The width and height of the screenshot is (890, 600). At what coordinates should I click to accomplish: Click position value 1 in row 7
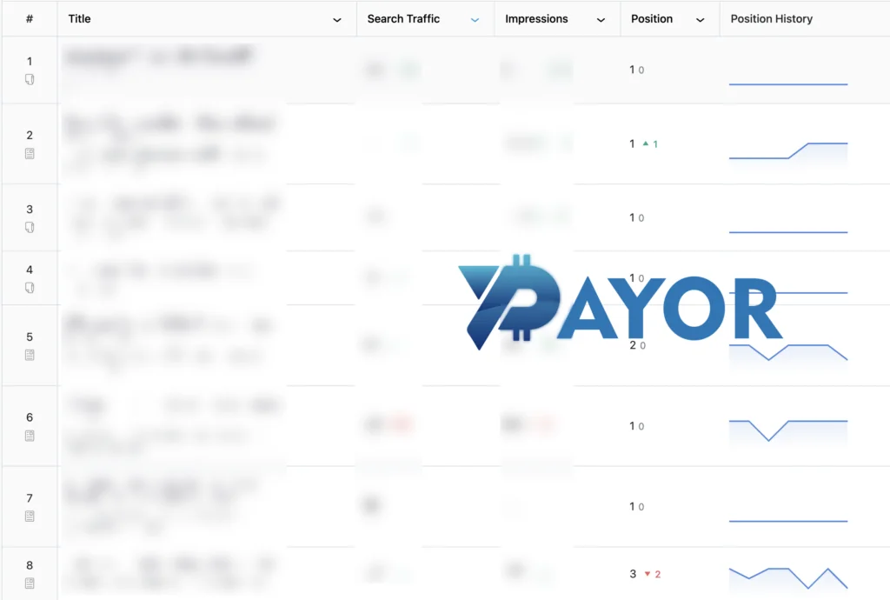[632, 506]
